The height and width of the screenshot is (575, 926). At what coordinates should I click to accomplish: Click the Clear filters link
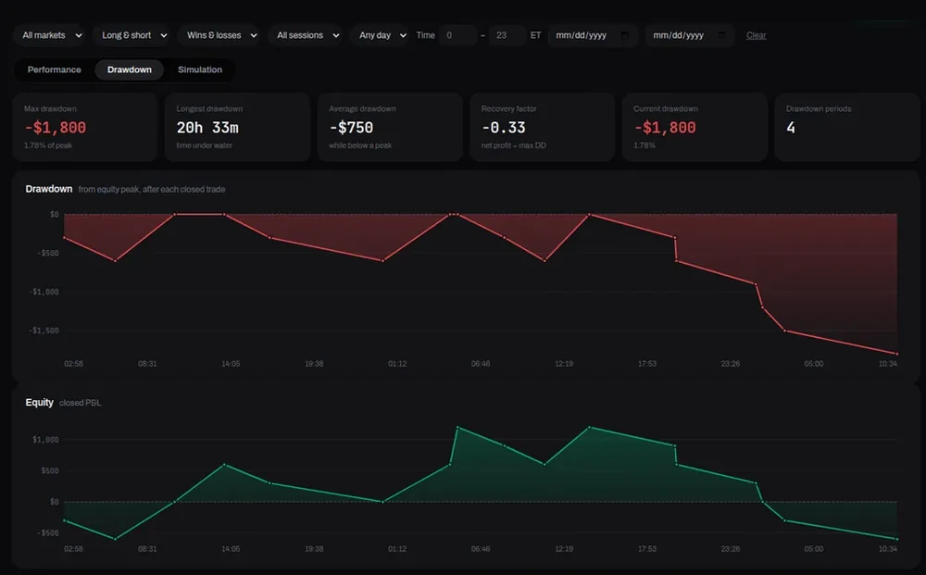(756, 35)
